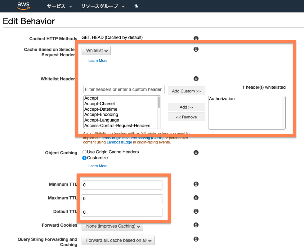Click the << Remove button
The width and height of the screenshot is (304, 252).
click(186, 117)
